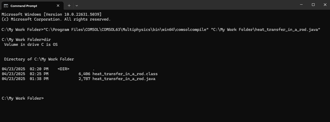The width and height of the screenshot is (330, 122).
Task: Click the Directory of C:\My Work Folder line
Action: tap(39, 59)
